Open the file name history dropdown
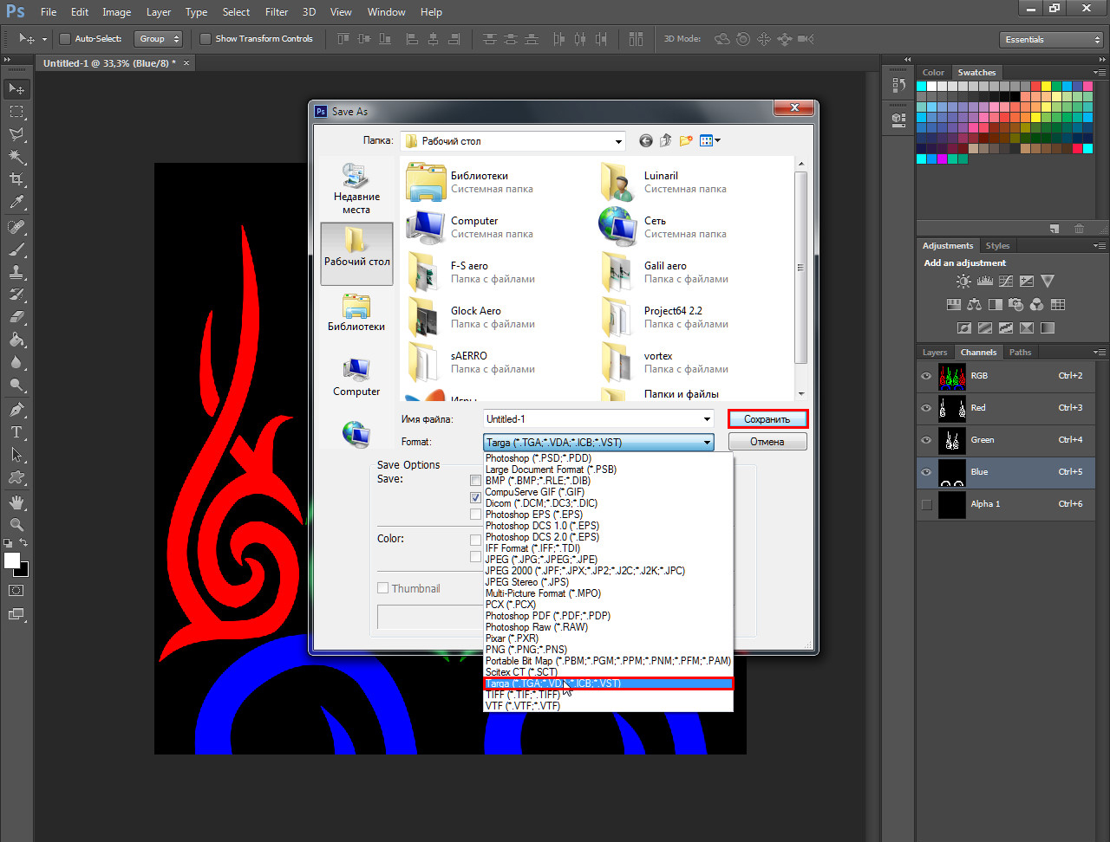Image resolution: width=1110 pixels, height=842 pixels. pyautogui.click(x=708, y=419)
